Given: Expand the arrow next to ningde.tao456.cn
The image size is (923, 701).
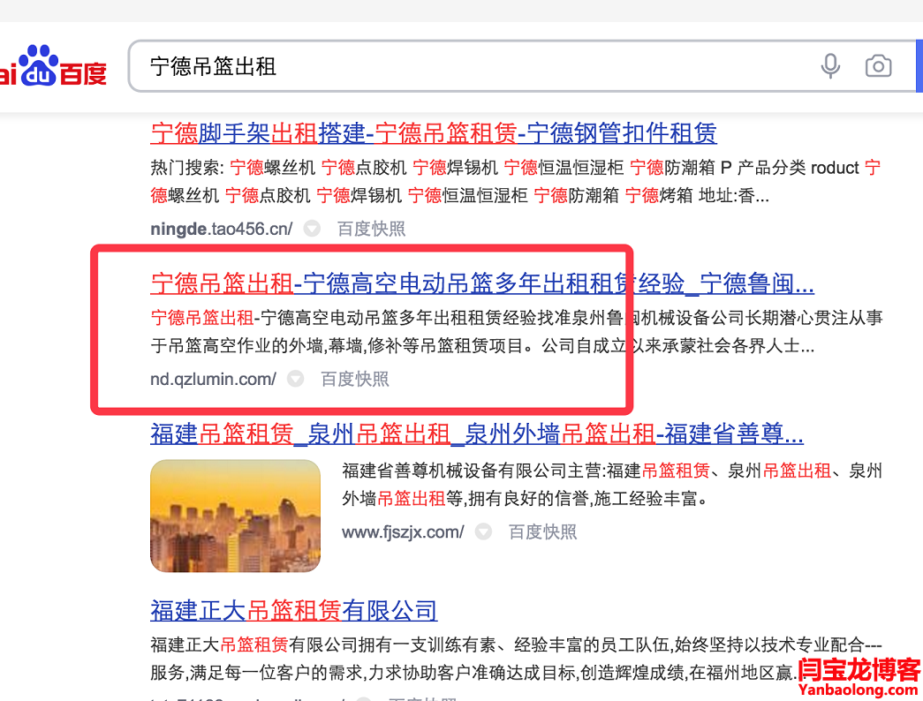Looking at the screenshot, I should [x=312, y=229].
